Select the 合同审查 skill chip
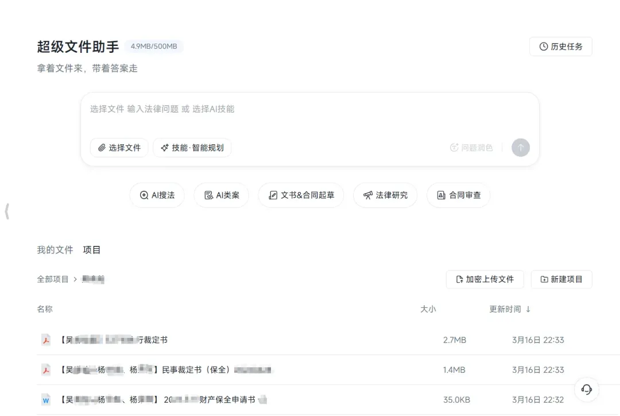The height and width of the screenshot is (416, 620). click(458, 195)
